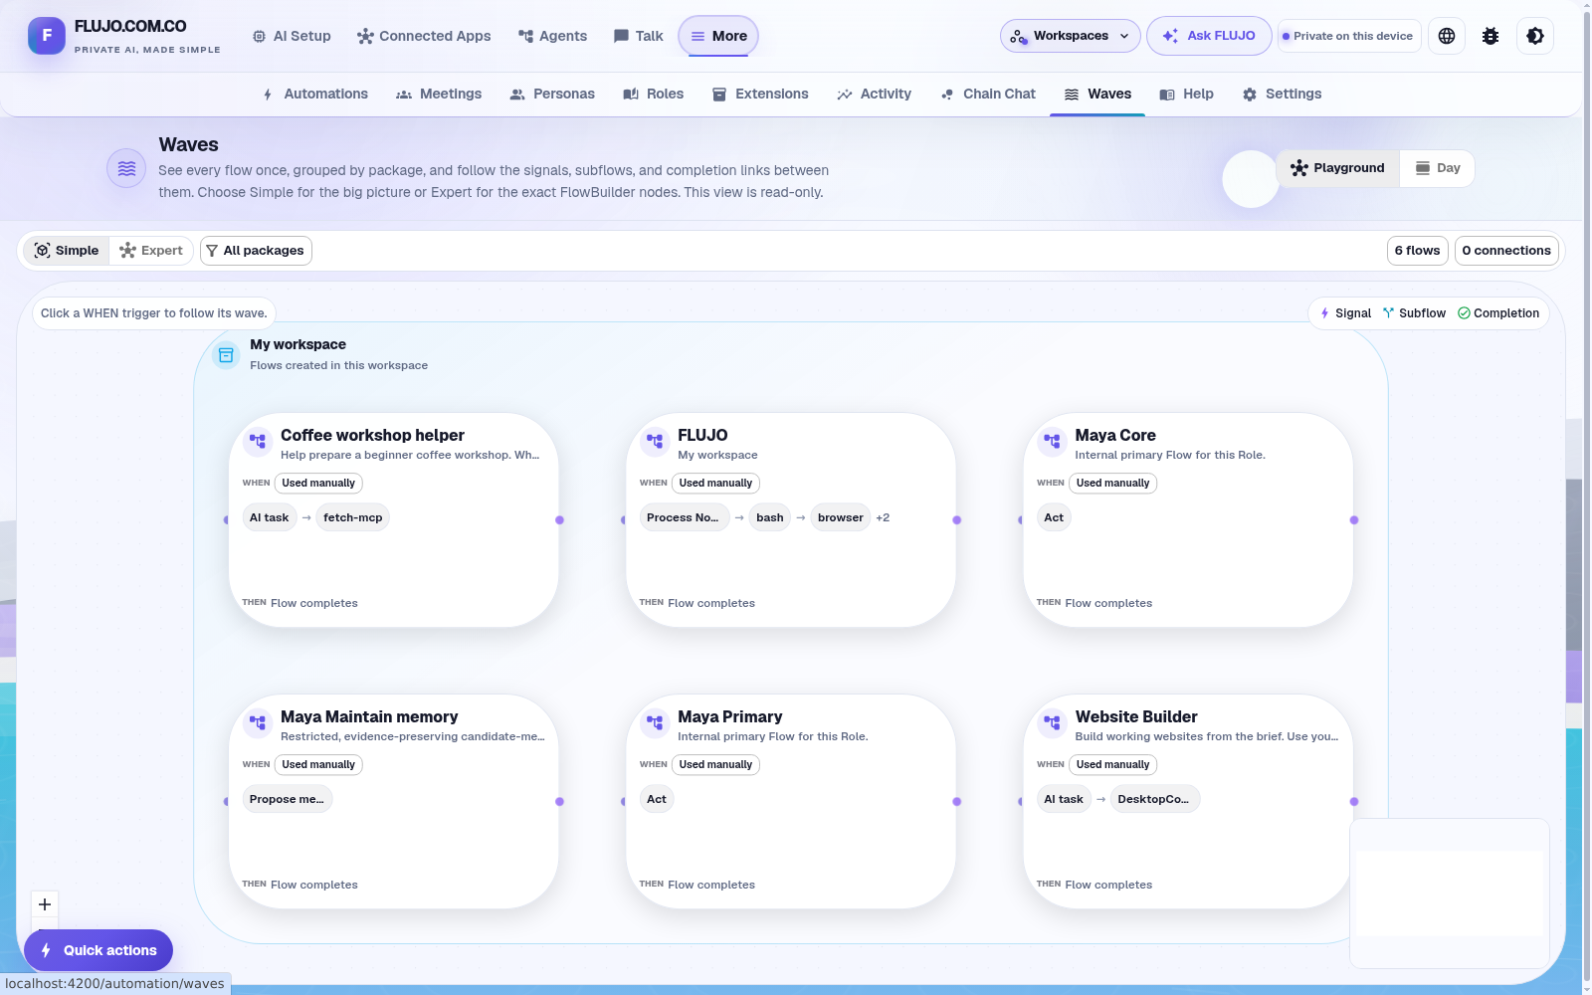Open the language globe icon

[x=1447, y=36]
